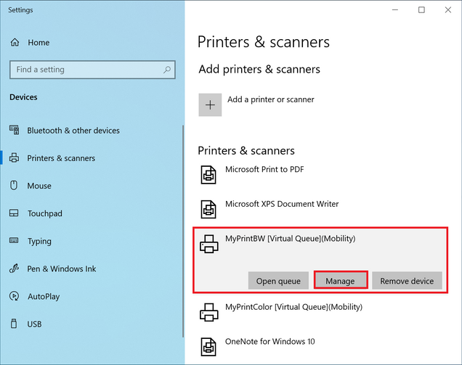The width and height of the screenshot is (462, 365).
Task: Click the Open queue button
Action: 278,281
